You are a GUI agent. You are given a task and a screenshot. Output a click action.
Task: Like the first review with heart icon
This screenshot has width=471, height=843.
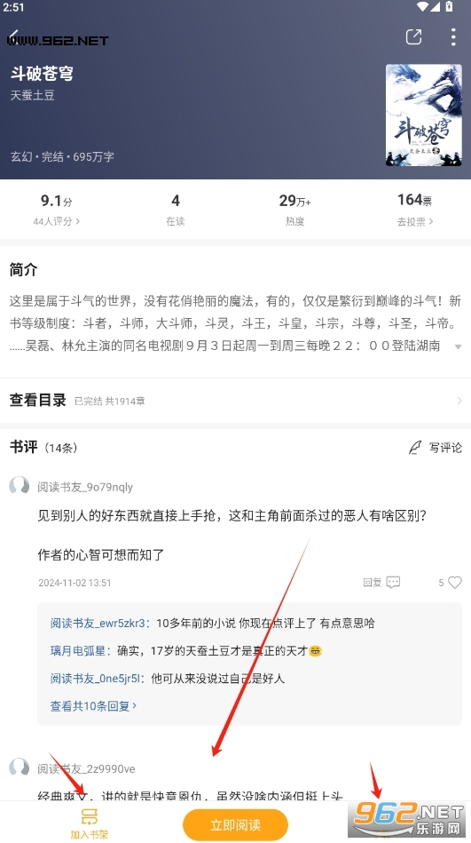tap(455, 582)
